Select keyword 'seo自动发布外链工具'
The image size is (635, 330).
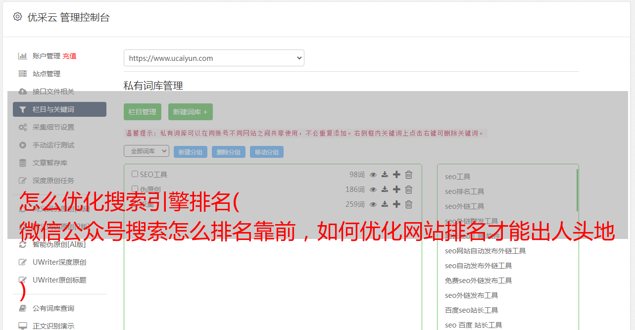(x=478, y=266)
